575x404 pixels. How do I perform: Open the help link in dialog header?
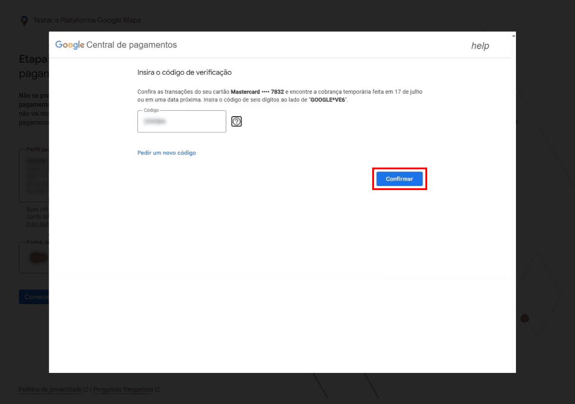(480, 46)
